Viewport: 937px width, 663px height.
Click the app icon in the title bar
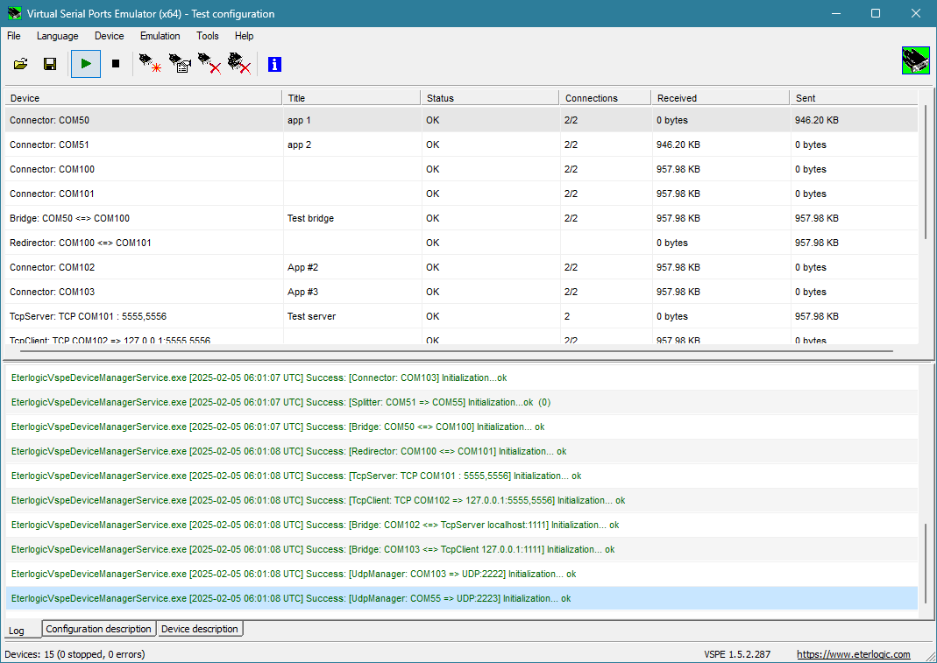coord(14,13)
